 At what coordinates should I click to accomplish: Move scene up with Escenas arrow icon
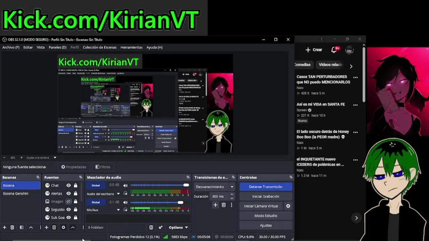coord(31,227)
